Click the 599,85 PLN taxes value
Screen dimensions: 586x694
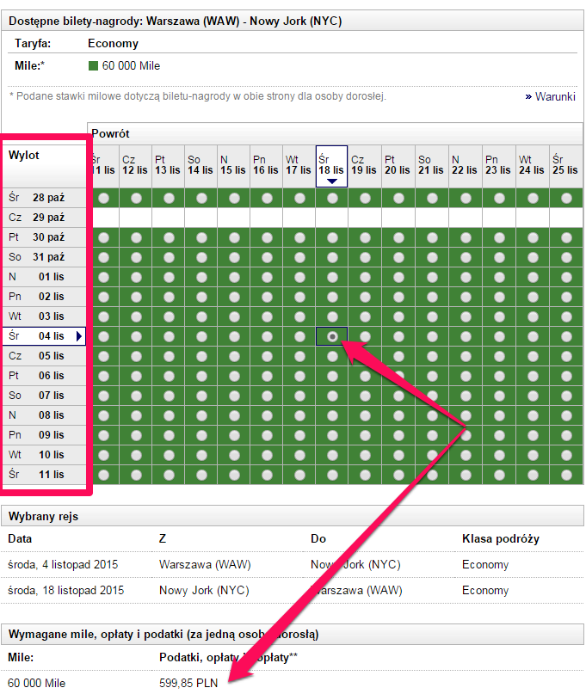tap(188, 683)
